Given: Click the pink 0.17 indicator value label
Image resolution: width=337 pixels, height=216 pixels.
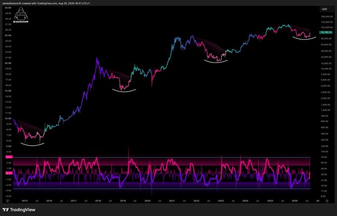Looking at the screenshot, I should (x=8, y=173).
